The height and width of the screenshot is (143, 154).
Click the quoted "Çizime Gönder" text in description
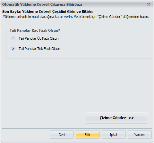click(x=110, y=17)
